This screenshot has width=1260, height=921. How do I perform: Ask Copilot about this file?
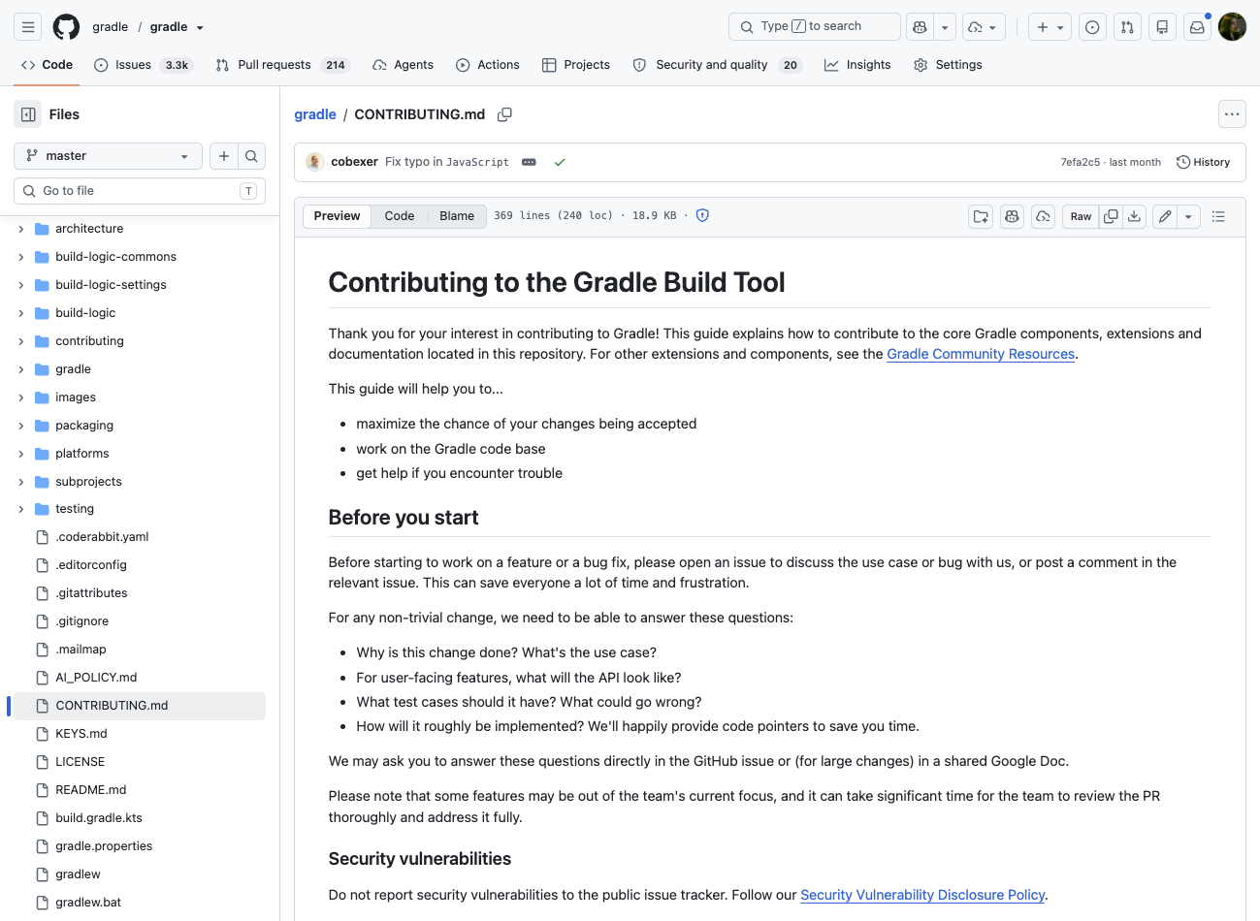click(x=1013, y=216)
